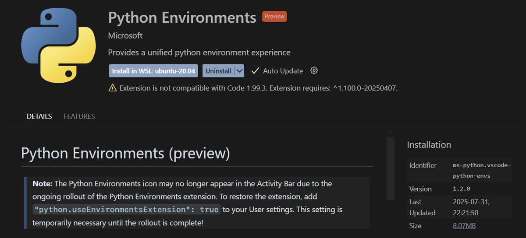
Task: Open the 8.07MB size link
Action: [x=464, y=226]
